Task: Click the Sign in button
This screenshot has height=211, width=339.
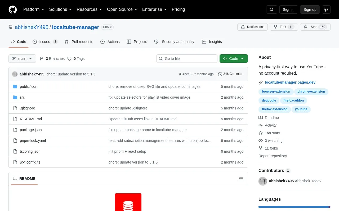Action: (288, 9)
